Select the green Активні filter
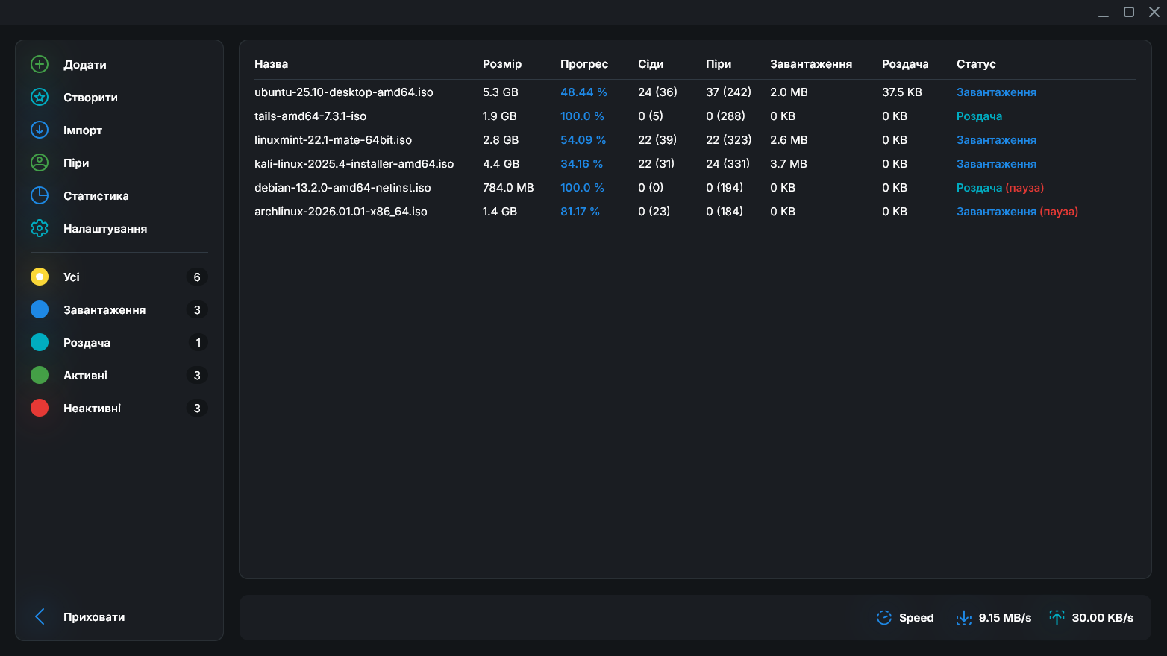The image size is (1167, 656). pyautogui.click(x=40, y=375)
